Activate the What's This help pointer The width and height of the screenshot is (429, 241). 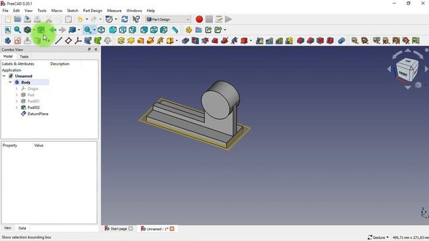click(x=136, y=19)
